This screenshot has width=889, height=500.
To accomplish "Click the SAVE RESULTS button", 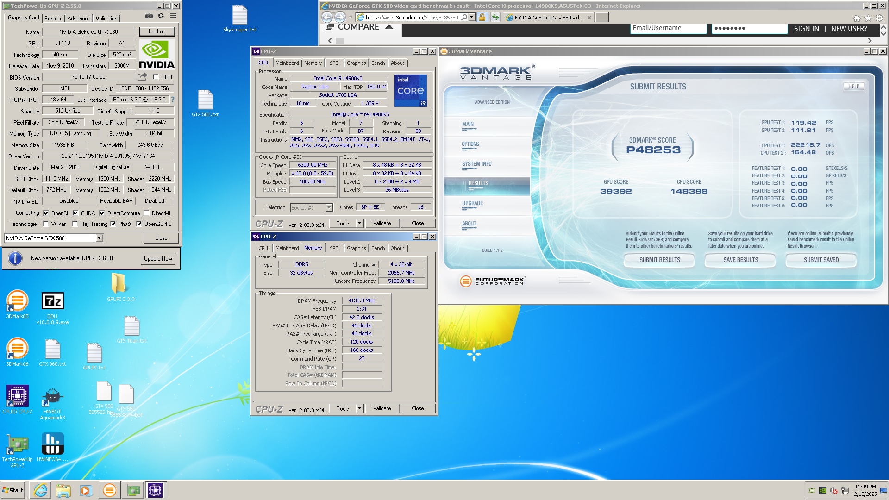I will (x=740, y=260).
